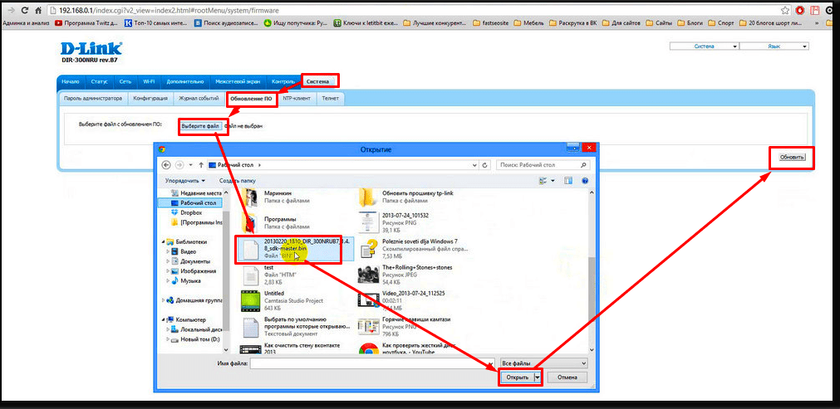Open the Все файлы file type dropdown
The image size is (840, 409).
pos(544,363)
